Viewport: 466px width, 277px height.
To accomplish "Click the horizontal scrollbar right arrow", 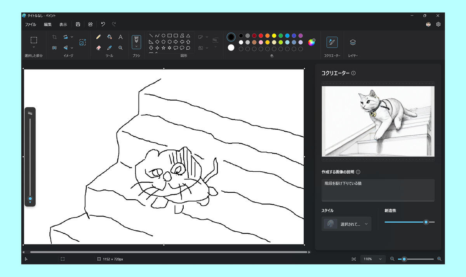I will coord(309,252).
